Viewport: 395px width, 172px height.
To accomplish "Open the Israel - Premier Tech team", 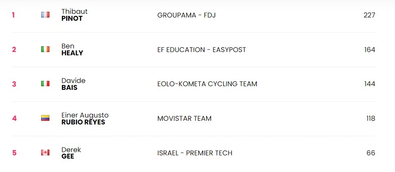I will [x=194, y=153].
